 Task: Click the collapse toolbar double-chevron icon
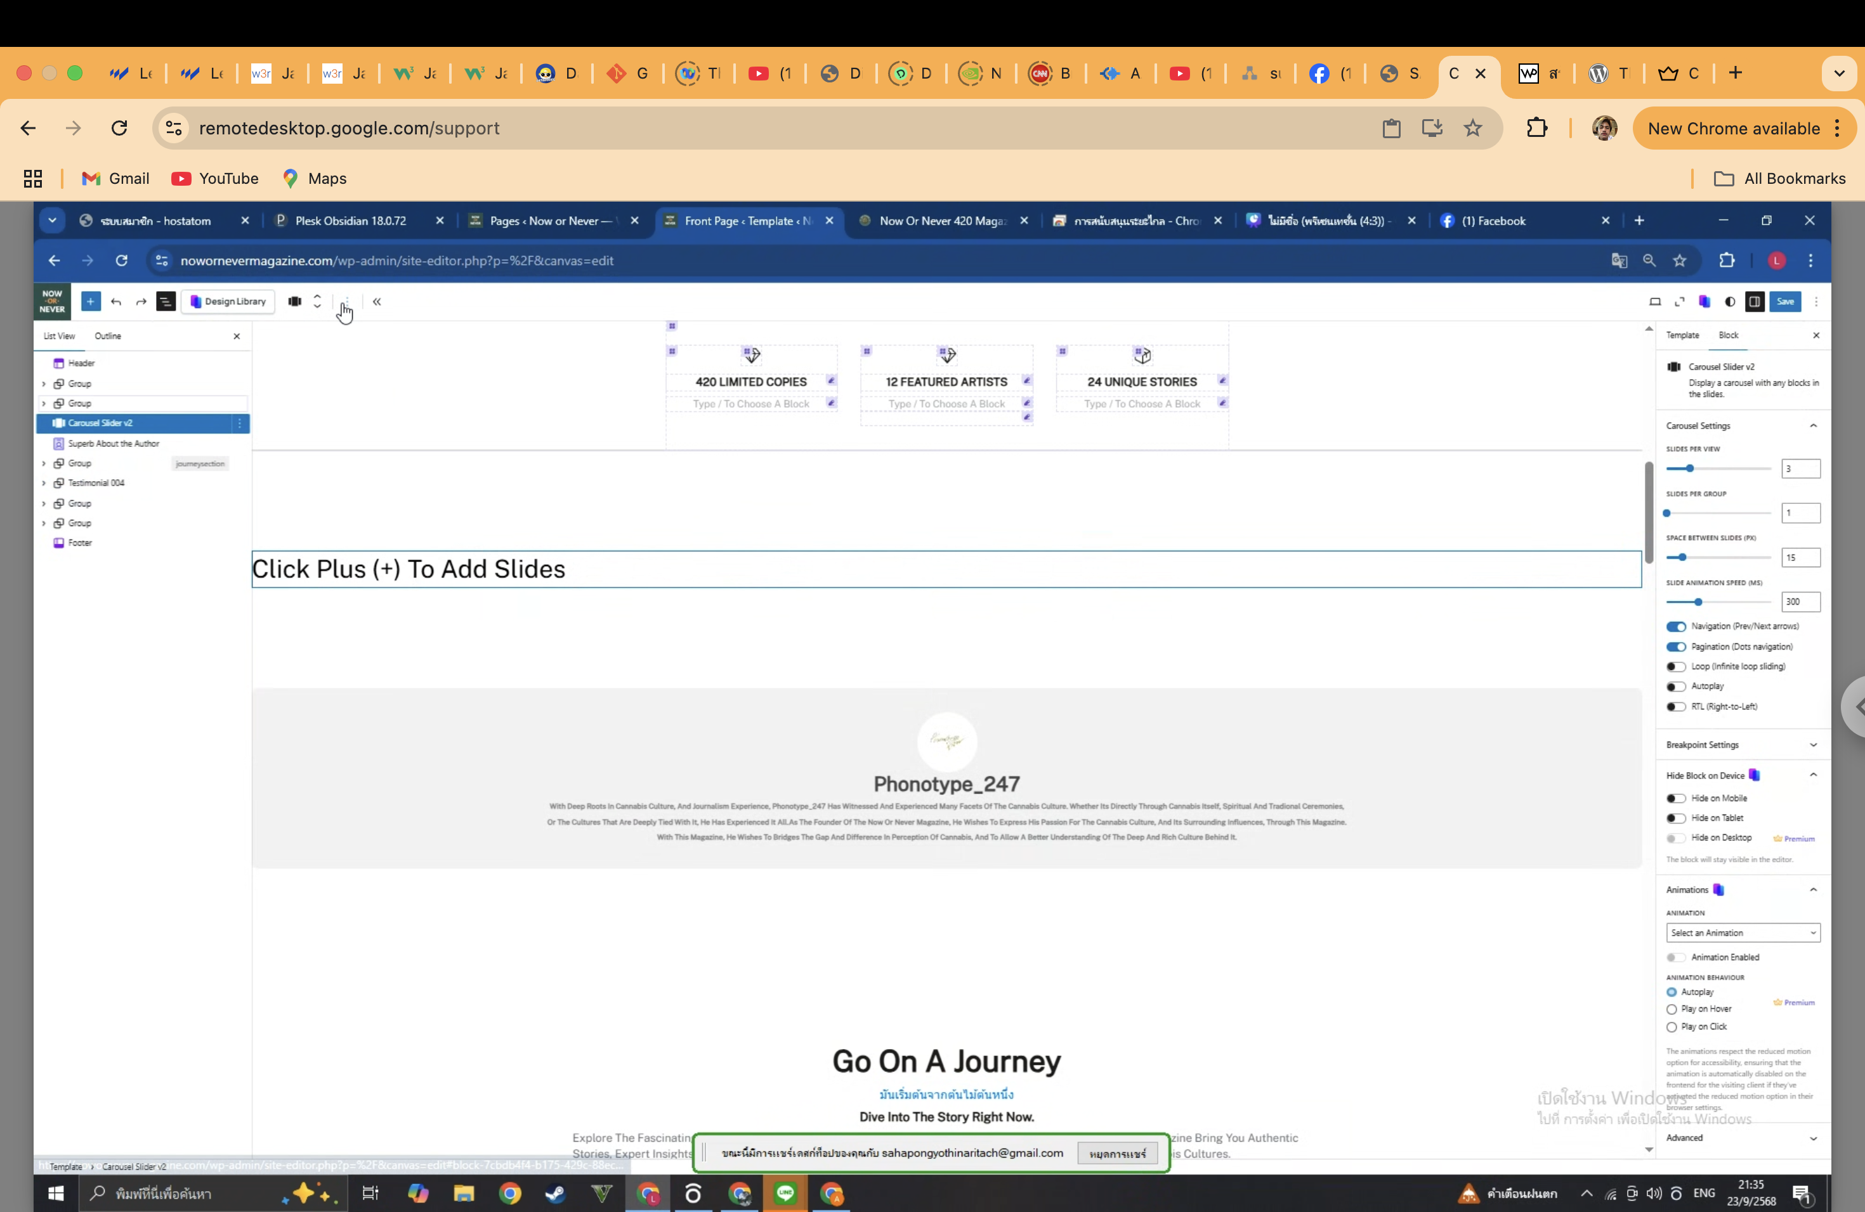tap(377, 302)
